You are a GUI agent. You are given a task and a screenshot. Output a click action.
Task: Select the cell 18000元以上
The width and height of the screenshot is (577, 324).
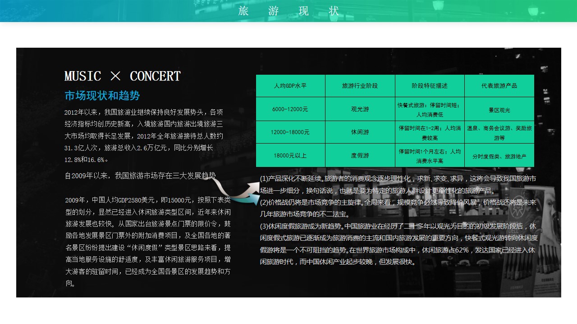click(290, 156)
